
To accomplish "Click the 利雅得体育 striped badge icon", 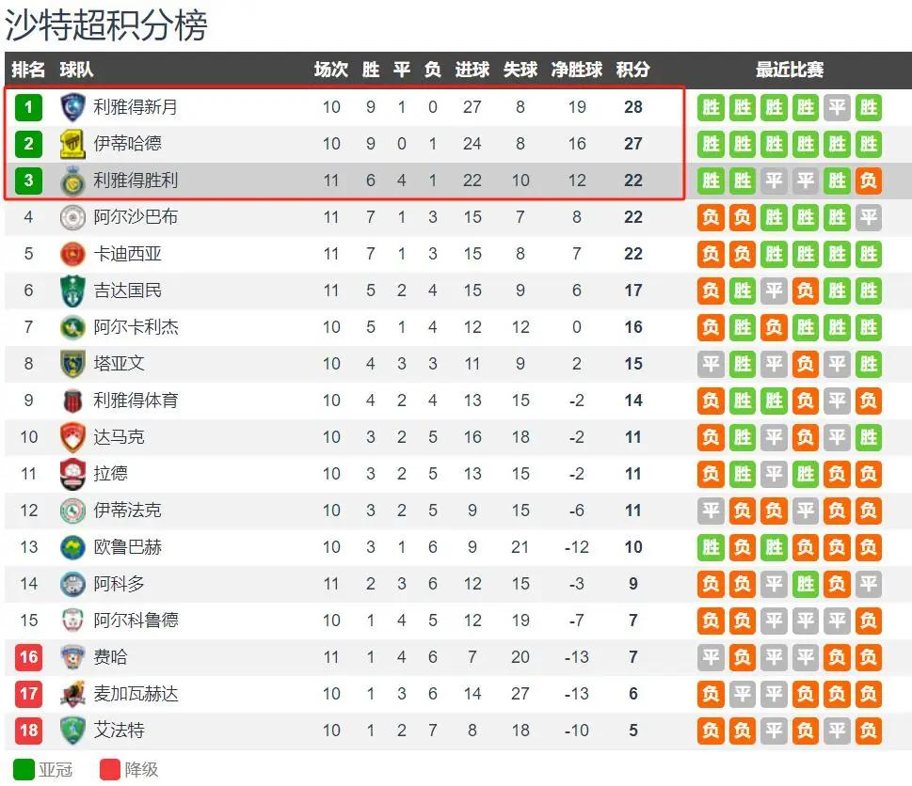I will click(x=72, y=401).
